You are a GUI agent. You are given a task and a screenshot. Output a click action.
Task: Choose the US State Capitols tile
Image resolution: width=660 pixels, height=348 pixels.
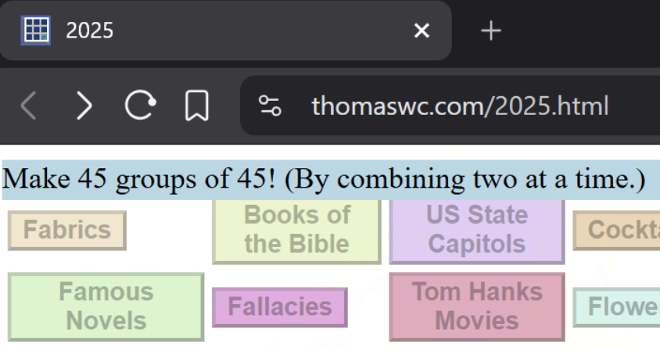(476, 230)
